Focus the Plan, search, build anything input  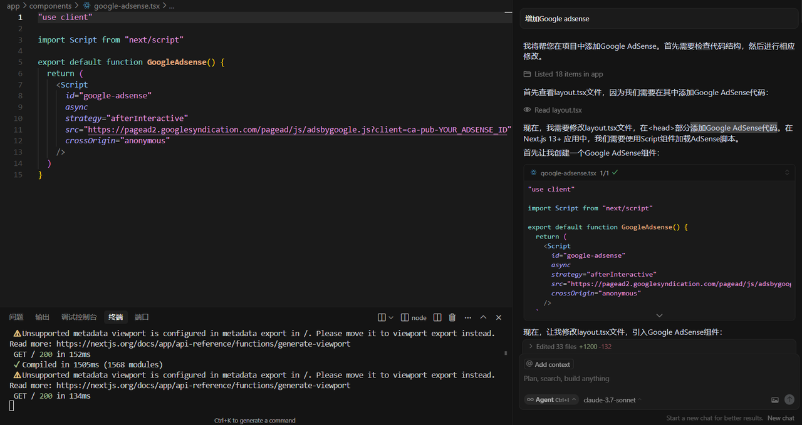(x=658, y=379)
